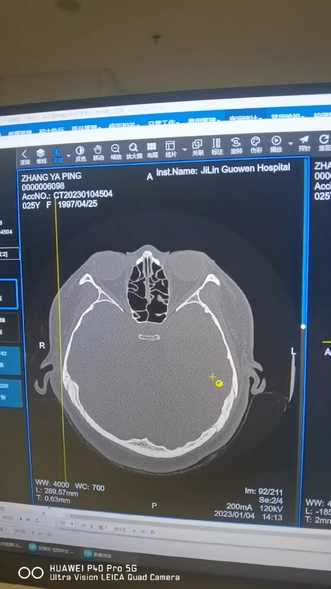Apply 伪彩 pseudo-color palette
Viewport: 331px width, 589px height.
(256, 144)
